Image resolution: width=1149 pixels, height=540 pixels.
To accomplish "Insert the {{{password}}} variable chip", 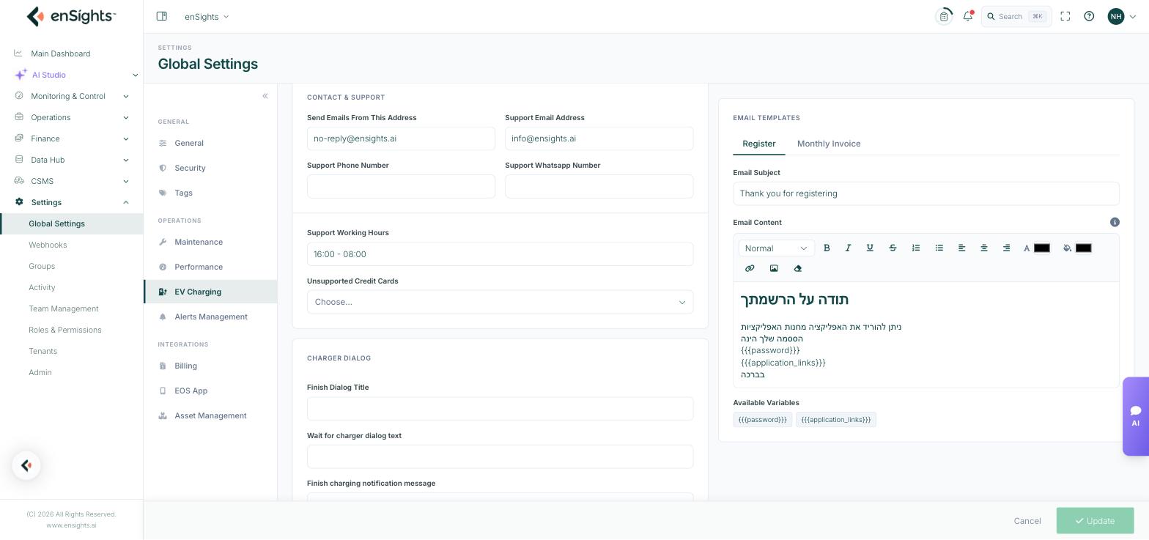I will (763, 420).
